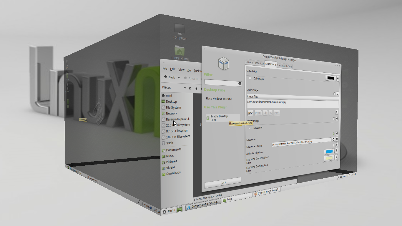Open Network in Places sidebar
This screenshot has height=226, width=402.
[x=170, y=113]
